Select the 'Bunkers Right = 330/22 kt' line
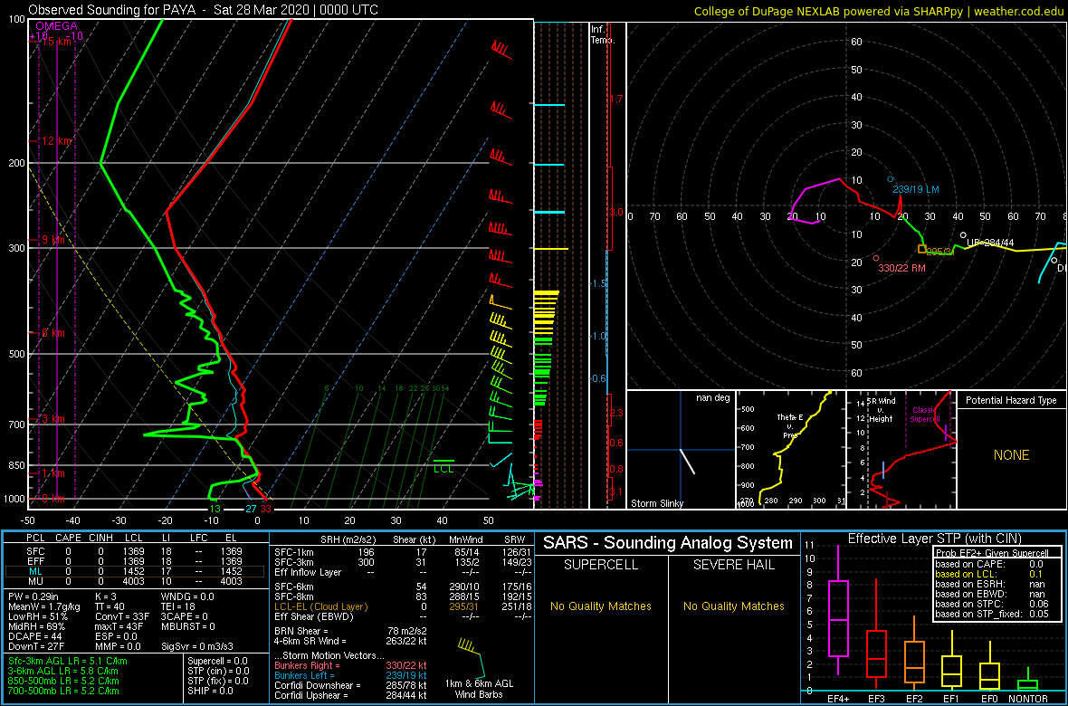Image resolution: width=1068 pixels, height=706 pixels. [350, 664]
